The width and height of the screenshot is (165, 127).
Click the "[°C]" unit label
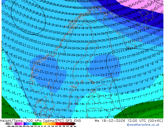[60, 121]
